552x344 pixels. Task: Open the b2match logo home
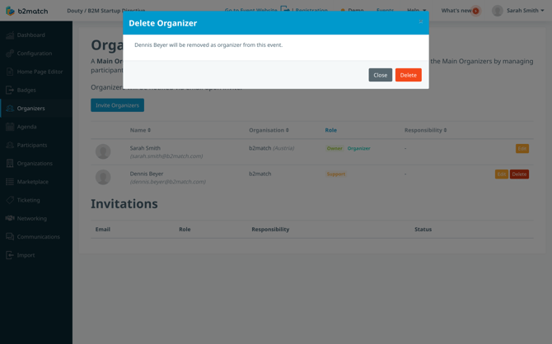(26, 11)
